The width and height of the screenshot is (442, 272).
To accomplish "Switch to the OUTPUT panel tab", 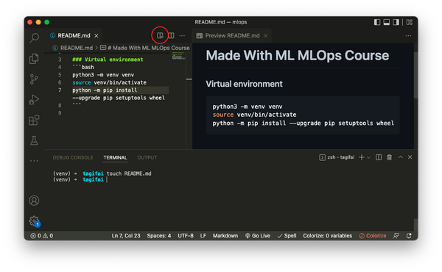I will pyautogui.click(x=147, y=157).
